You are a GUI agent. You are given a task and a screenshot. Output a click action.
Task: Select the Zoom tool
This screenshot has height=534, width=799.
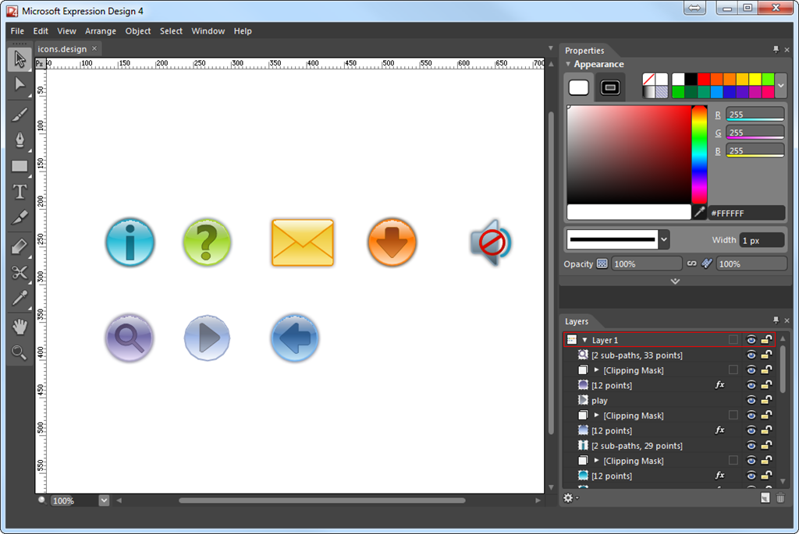point(20,352)
